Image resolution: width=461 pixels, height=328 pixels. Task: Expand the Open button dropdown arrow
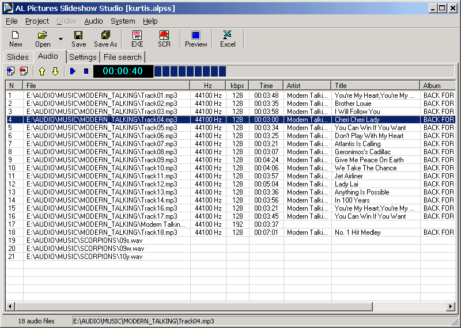[x=61, y=39]
